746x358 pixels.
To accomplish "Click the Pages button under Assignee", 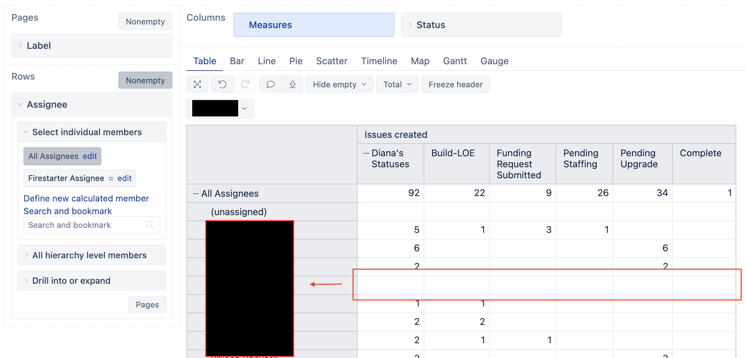I will click(x=147, y=304).
